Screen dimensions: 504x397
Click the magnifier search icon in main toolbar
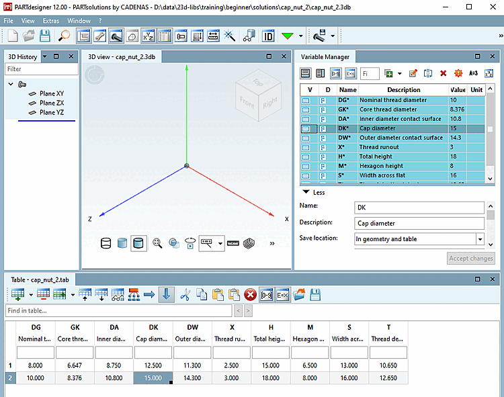pos(63,36)
